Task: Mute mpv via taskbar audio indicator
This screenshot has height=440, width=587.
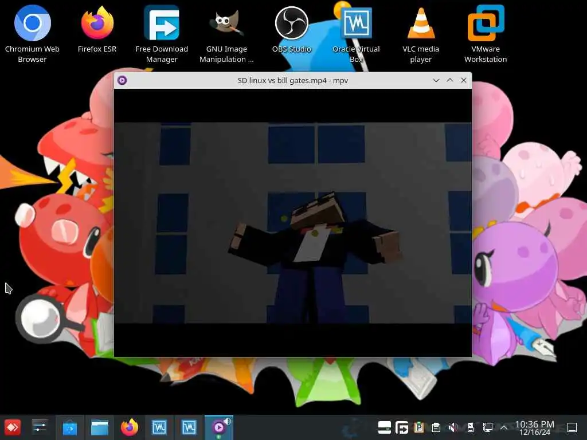Action: pos(227,421)
